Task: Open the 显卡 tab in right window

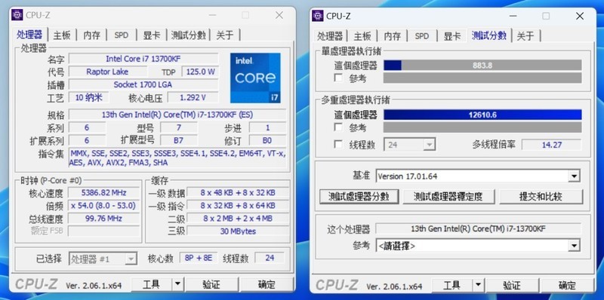Action: [452, 36]
